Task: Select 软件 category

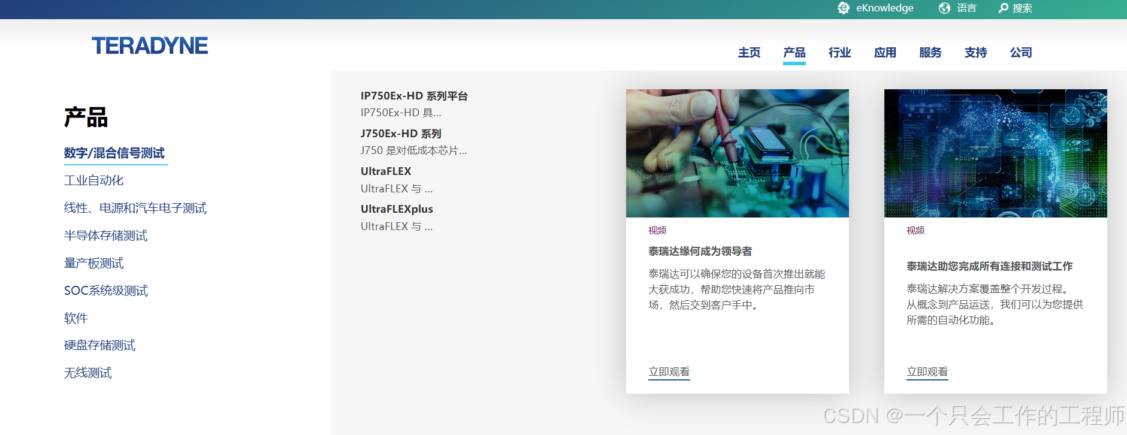Action: [76, 318]
